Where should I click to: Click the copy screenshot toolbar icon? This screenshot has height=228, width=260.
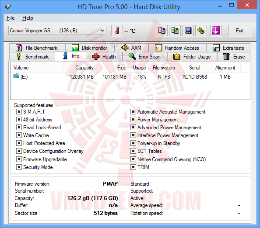[175, 31]
